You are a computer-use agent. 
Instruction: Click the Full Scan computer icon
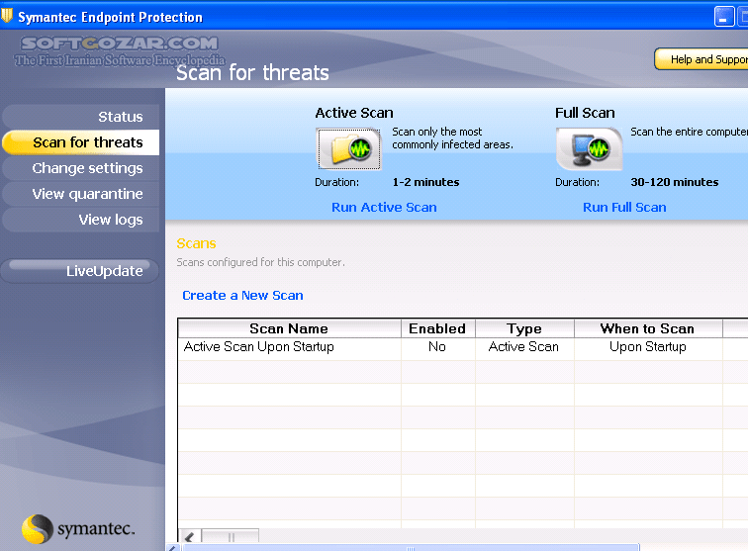[x=589, y=148]
